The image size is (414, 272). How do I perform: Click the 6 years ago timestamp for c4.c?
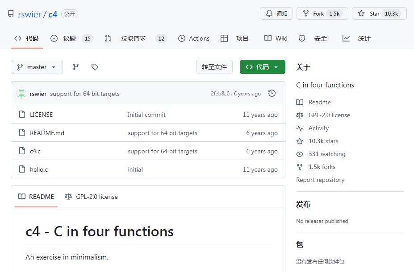(262, 151)
